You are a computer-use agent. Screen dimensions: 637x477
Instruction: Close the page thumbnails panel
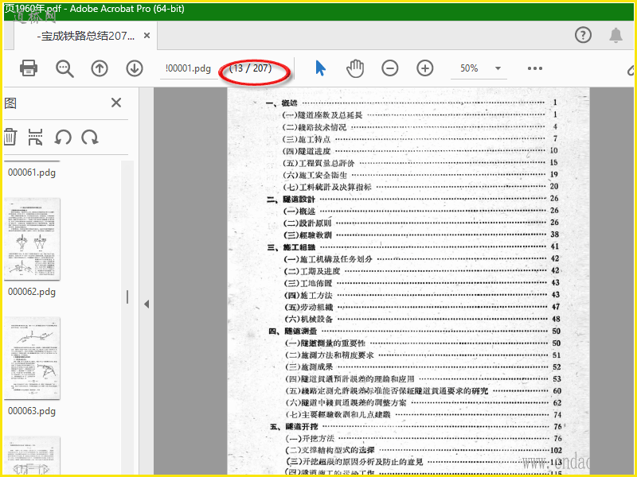[x=116, y=103]
